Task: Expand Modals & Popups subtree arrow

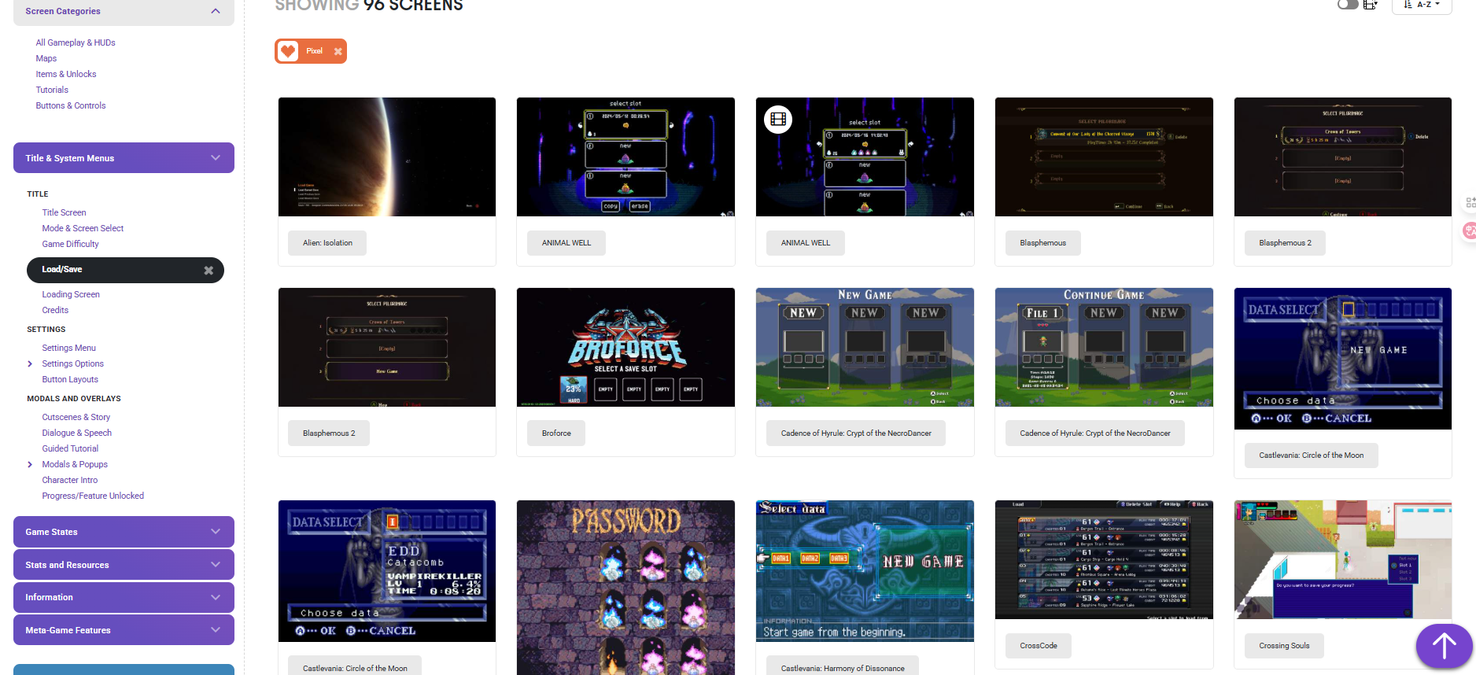Action: [x=30, y=464]
